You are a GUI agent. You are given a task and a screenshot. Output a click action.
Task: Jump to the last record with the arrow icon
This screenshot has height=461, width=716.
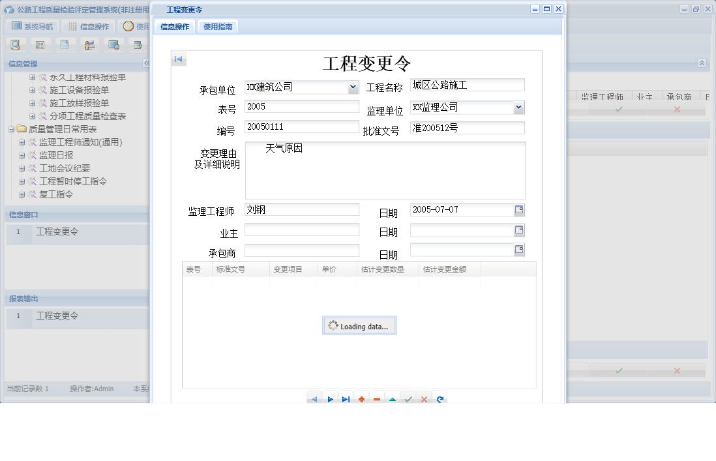(x=346, y=398)
